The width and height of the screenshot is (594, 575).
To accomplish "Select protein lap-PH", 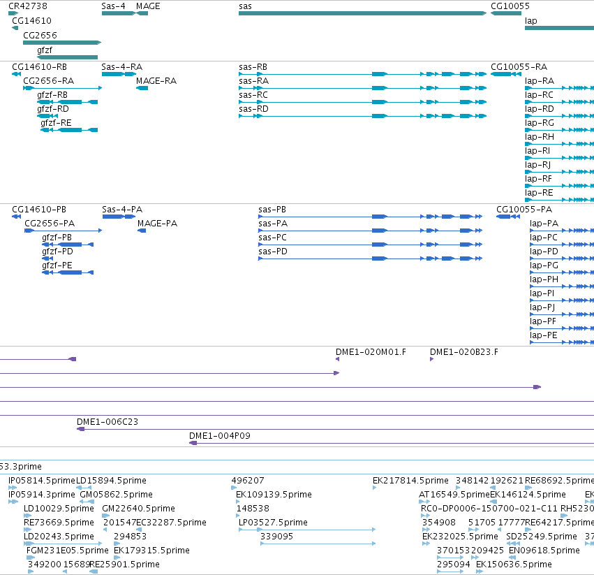I will [x=562, y=286].
